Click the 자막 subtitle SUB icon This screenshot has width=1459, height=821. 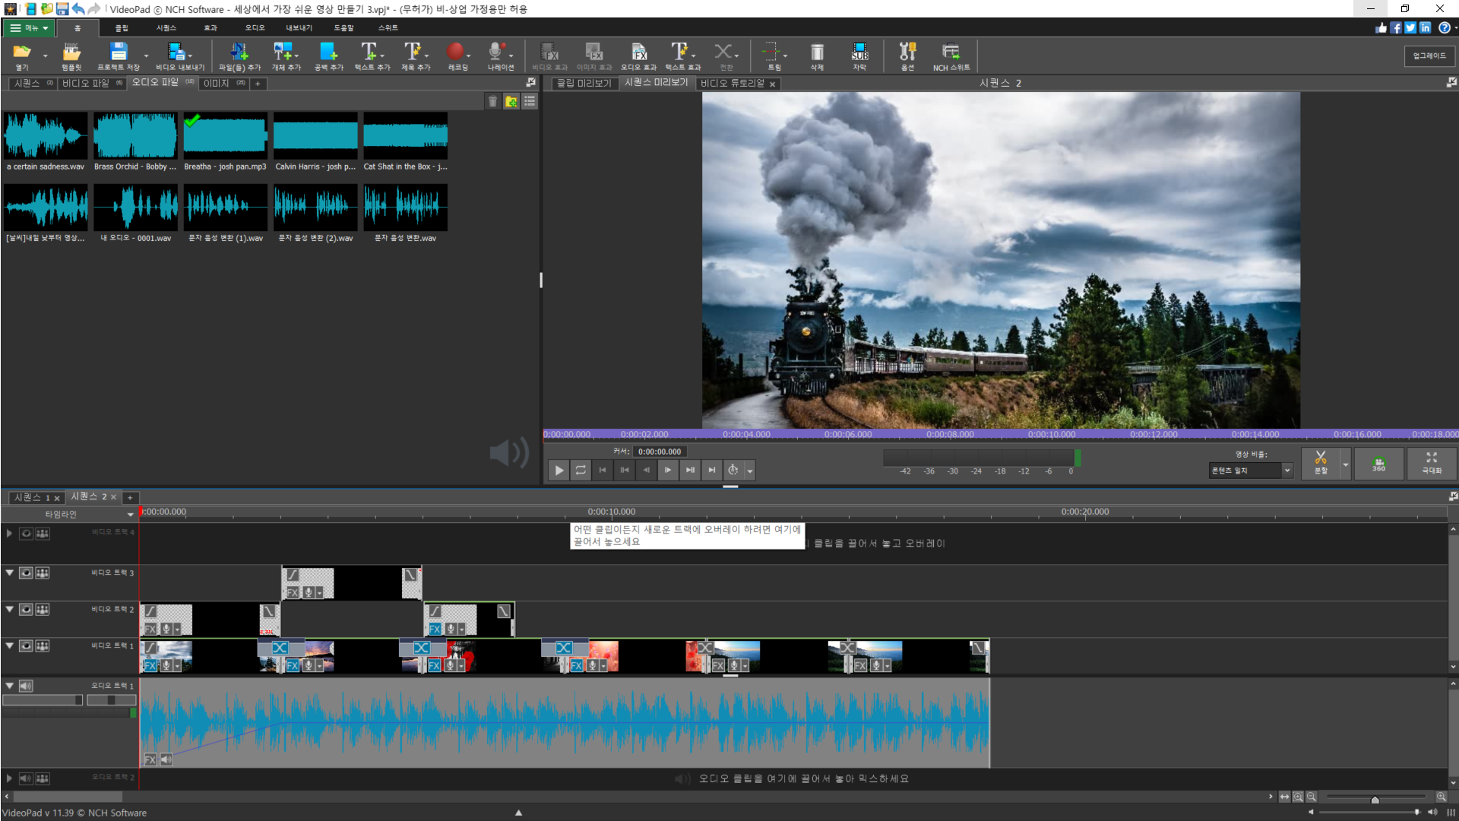(x=859, y=52)
